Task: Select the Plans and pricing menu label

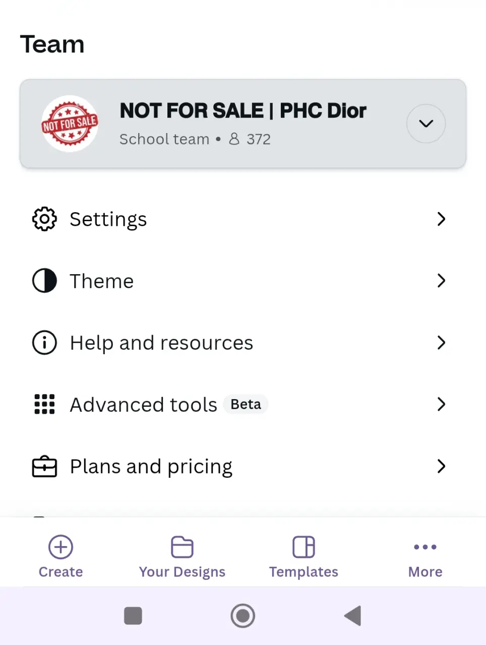Action: 151,467
